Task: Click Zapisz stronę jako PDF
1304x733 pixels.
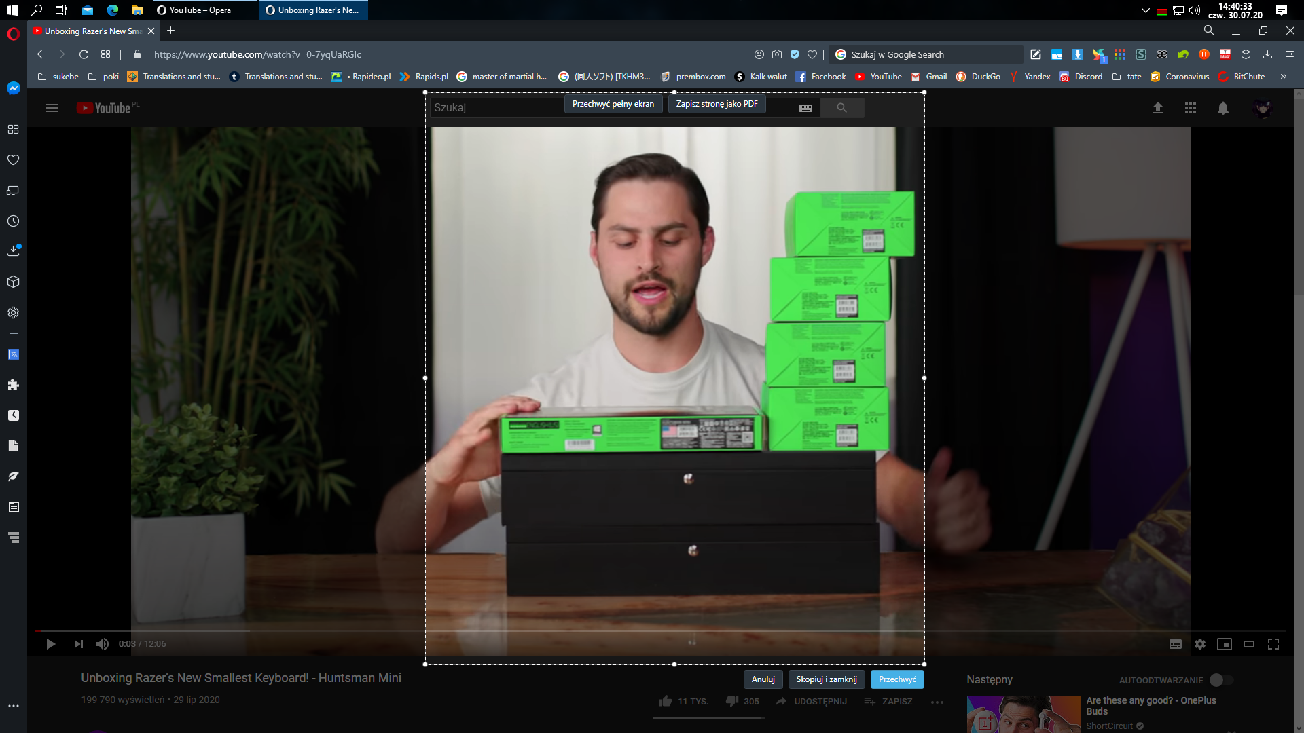Action: point(717,104)
